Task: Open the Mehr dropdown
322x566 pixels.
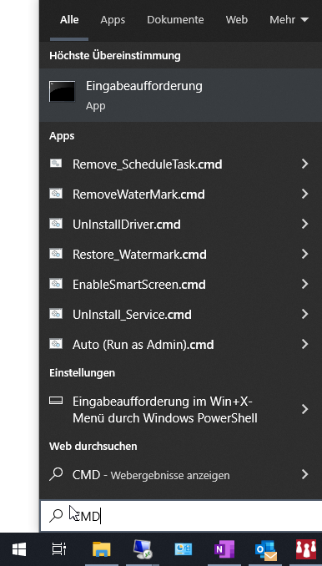Action: 289,19
